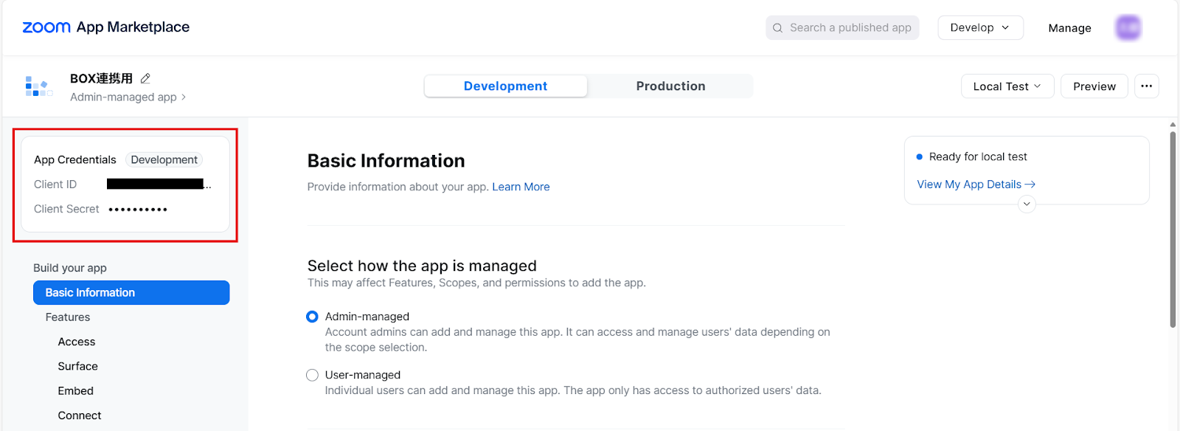Screen dimensions: 1180x431
Task: Expand the circular chevron under app details card
Action: 1027,204
